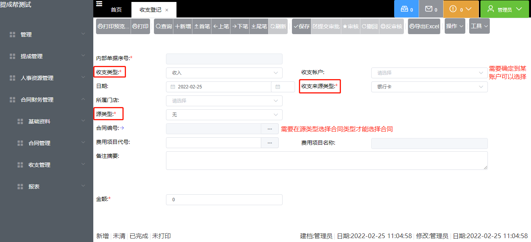
Task: Expand the 收支管理 submenu
Action: (x=47, y=165)
